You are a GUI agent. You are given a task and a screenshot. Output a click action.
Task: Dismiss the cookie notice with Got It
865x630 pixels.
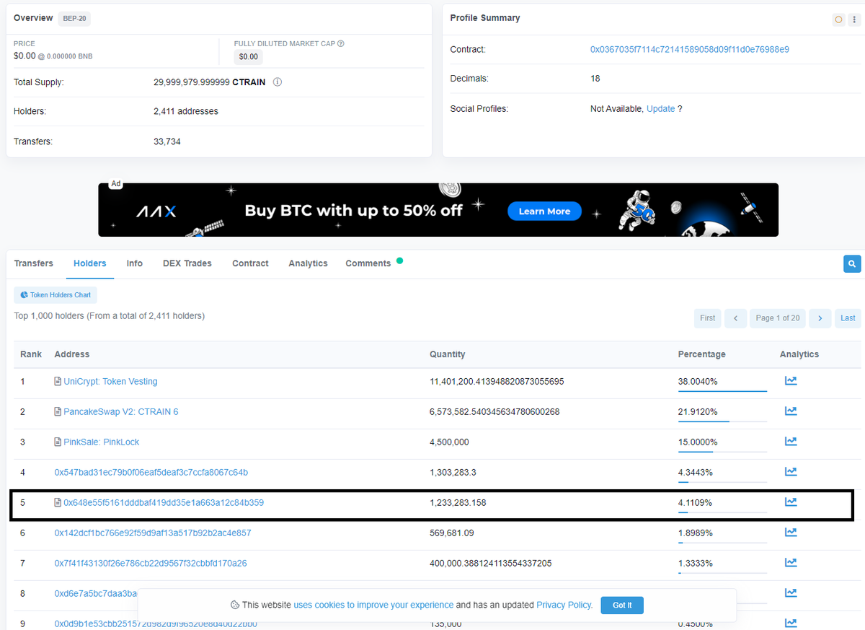coord(621,605)
